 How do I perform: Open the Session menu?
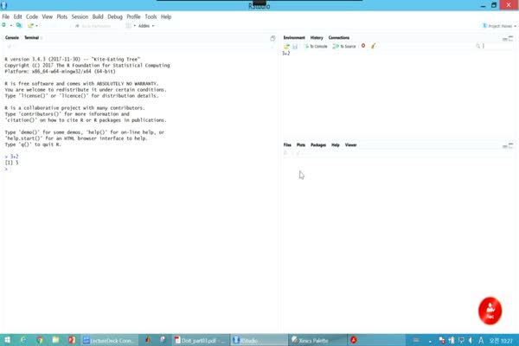(x=80, y=16)
